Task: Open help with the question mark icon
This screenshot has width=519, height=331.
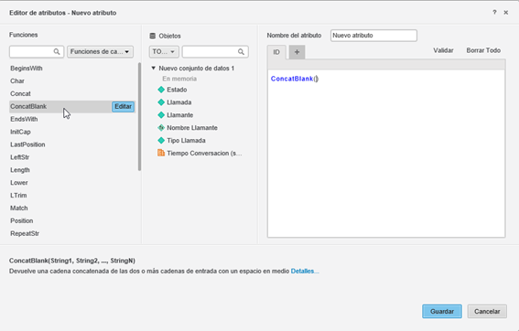Action: (494, 12)
